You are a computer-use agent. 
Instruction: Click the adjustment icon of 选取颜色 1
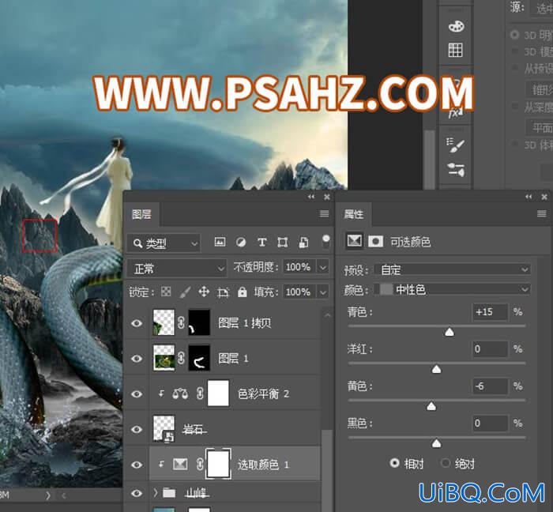(x=180, y=464)
